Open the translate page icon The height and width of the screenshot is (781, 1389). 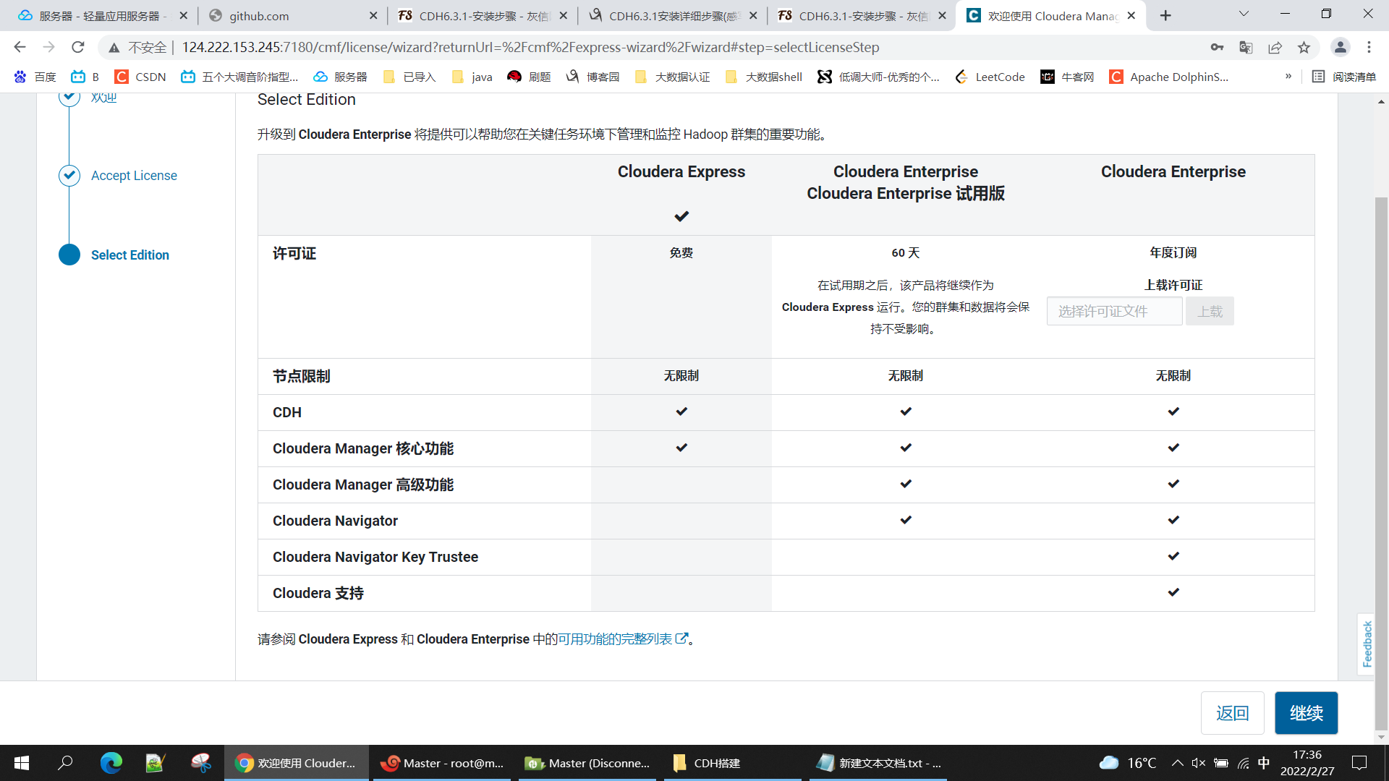tap(1246, 47)
